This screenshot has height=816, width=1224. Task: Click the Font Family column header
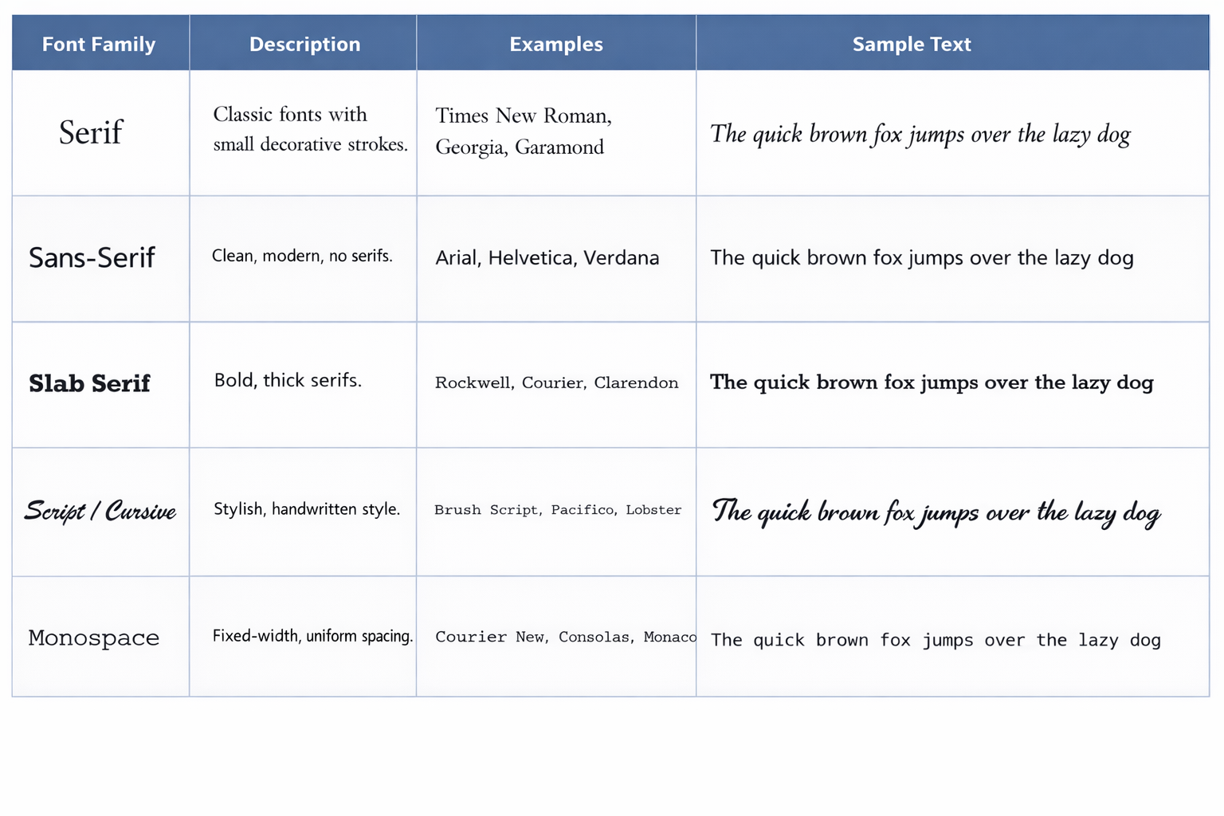click(x=99, y=44)
